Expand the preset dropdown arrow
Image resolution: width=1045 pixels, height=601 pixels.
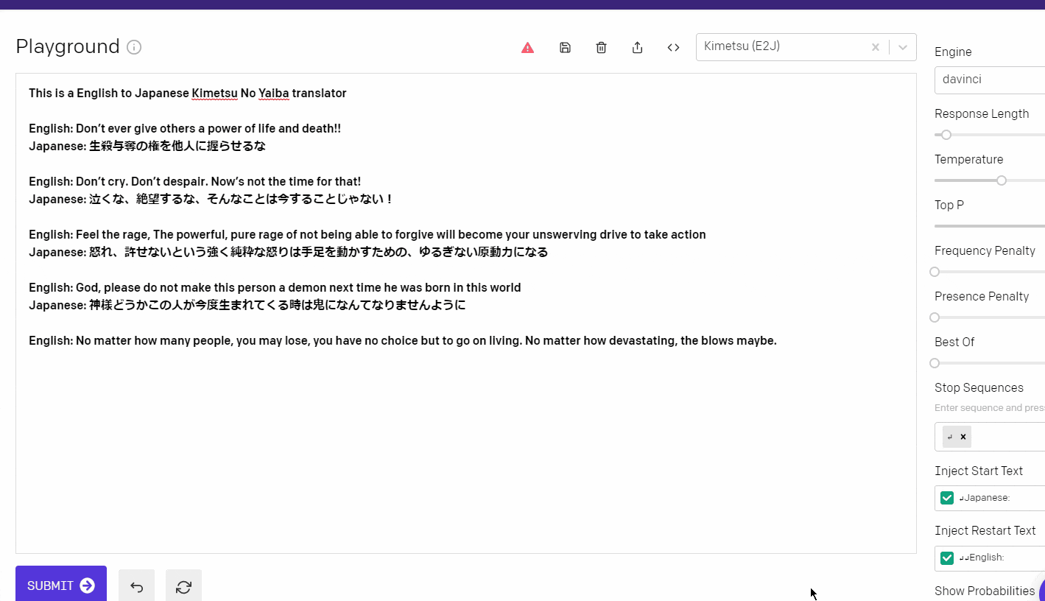coord(903,47)
